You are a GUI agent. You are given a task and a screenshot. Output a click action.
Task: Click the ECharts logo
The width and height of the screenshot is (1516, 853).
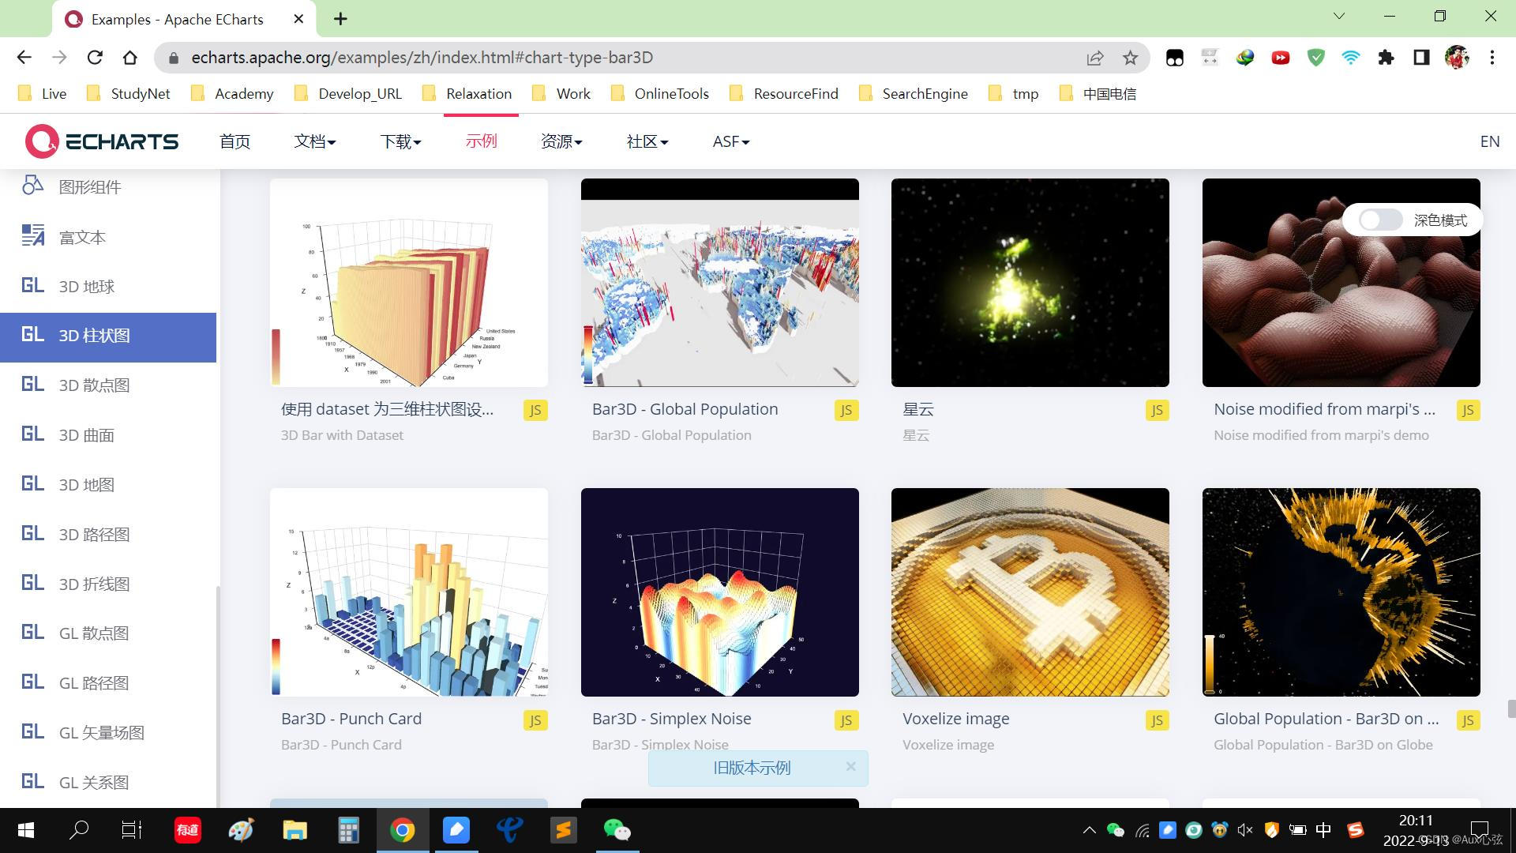coord(100,141)
